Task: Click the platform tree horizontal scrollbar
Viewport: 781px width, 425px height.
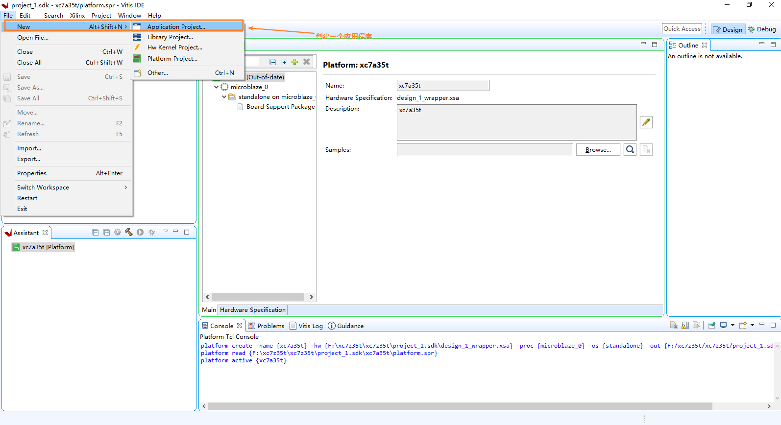Action: [258, 297]
